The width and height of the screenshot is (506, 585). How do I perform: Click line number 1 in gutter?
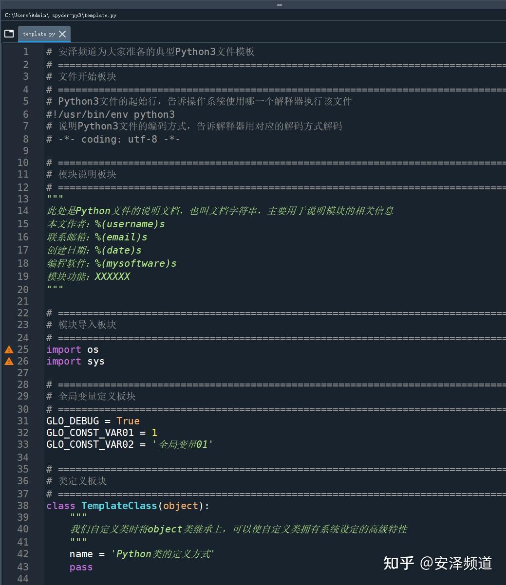(x=25, y=52)
